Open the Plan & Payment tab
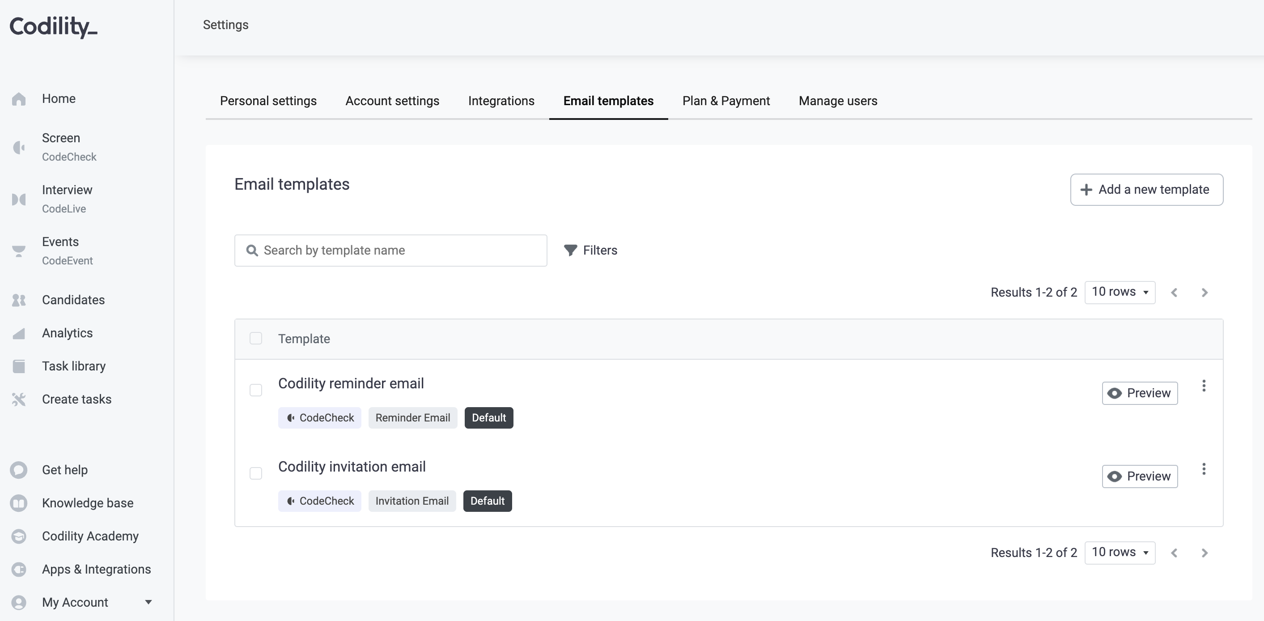The width and height of the screenshot is (1264, 621). (726, 101)
